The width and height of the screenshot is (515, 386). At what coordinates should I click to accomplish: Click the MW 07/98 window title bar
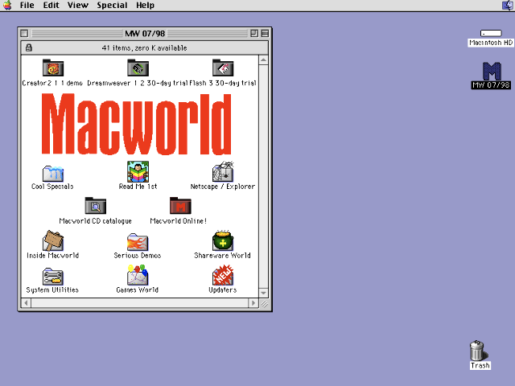145,34
